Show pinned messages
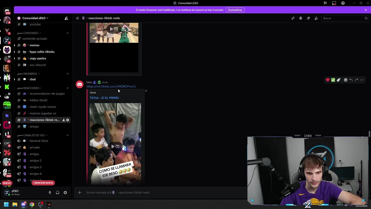The image size is (371, 209). click(x=308, y=18)
